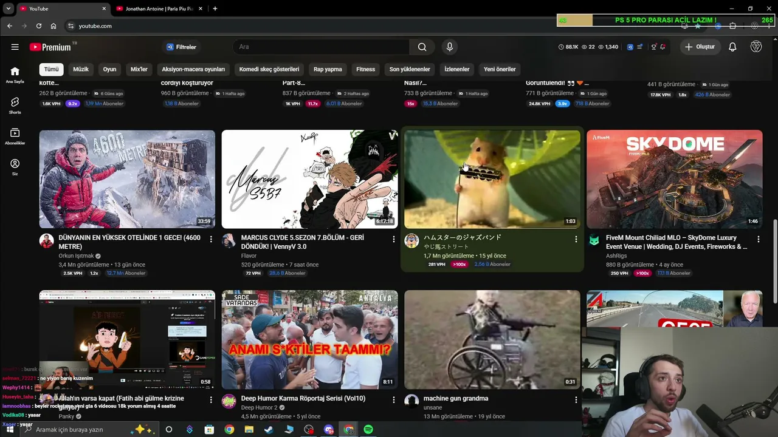Open the account avatar menu
This screenshot has width=778, height=437.
coord(756,47)
